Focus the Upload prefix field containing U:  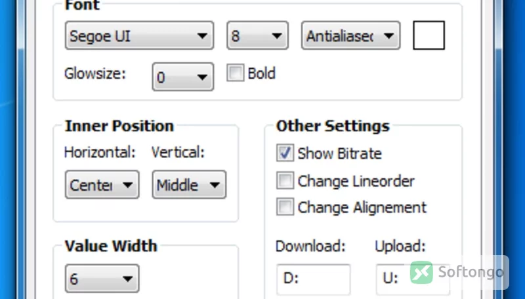click(x=413, y=279)
